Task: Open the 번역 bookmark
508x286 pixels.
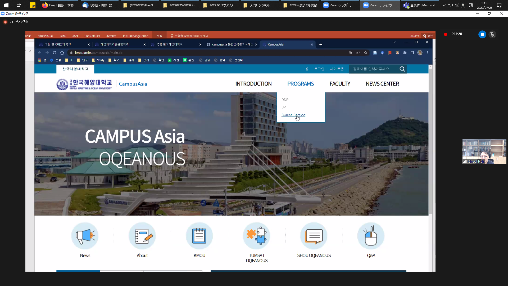Action: coord(220,60)
